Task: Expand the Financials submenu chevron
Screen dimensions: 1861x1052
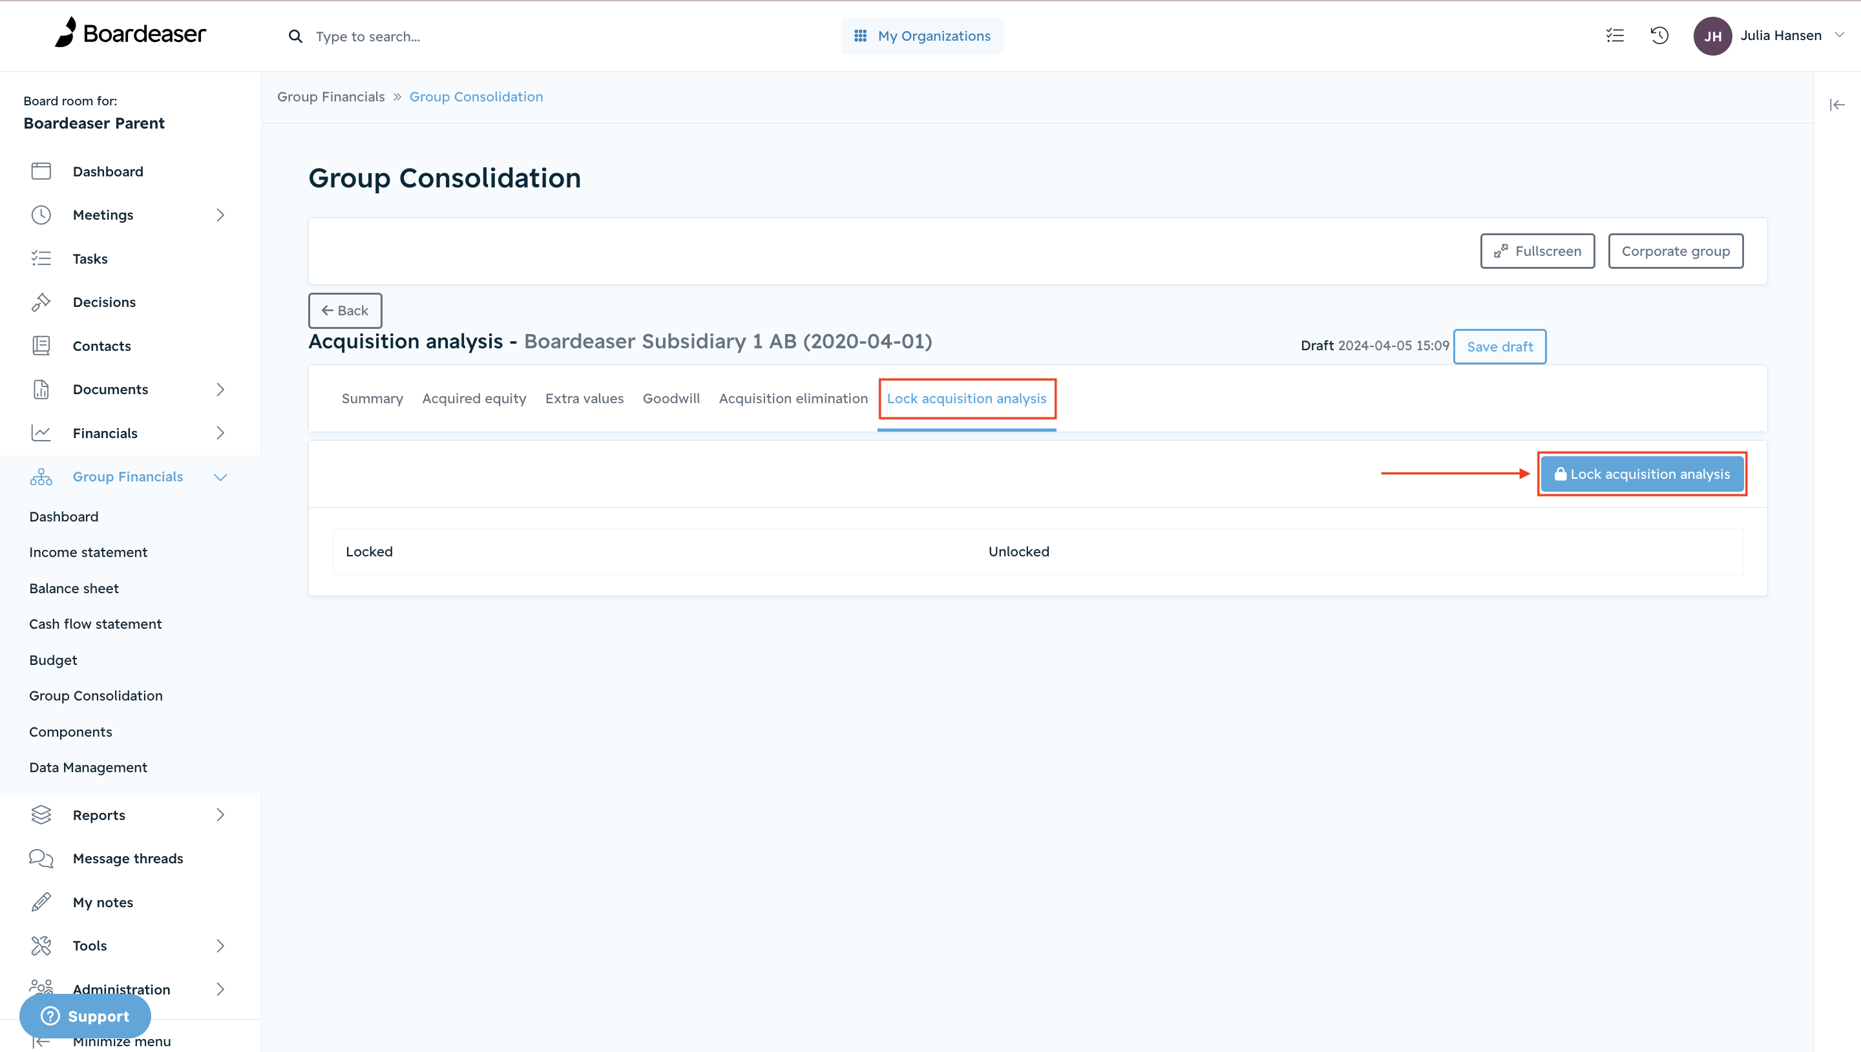Action: click(220, 434)
